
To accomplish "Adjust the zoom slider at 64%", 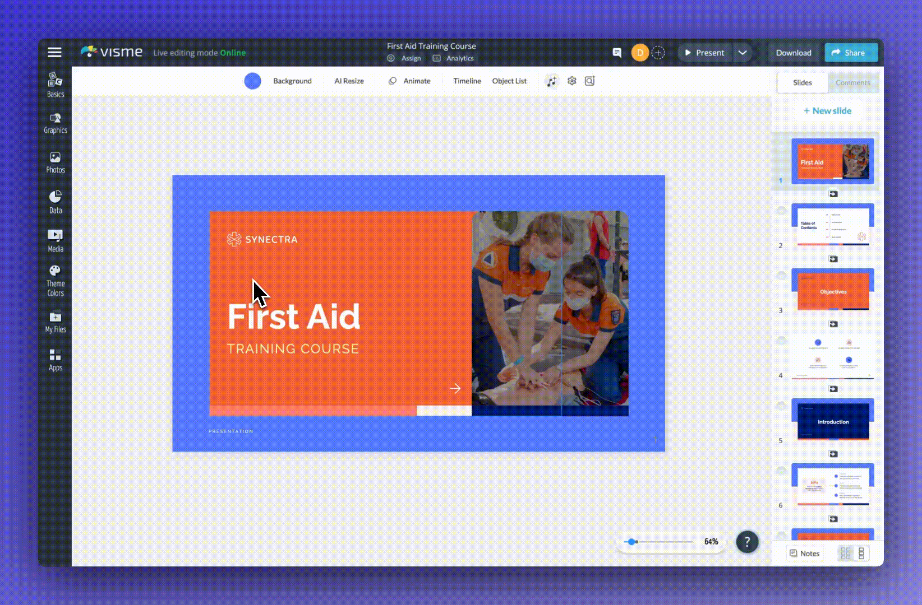I will (633, 542).
